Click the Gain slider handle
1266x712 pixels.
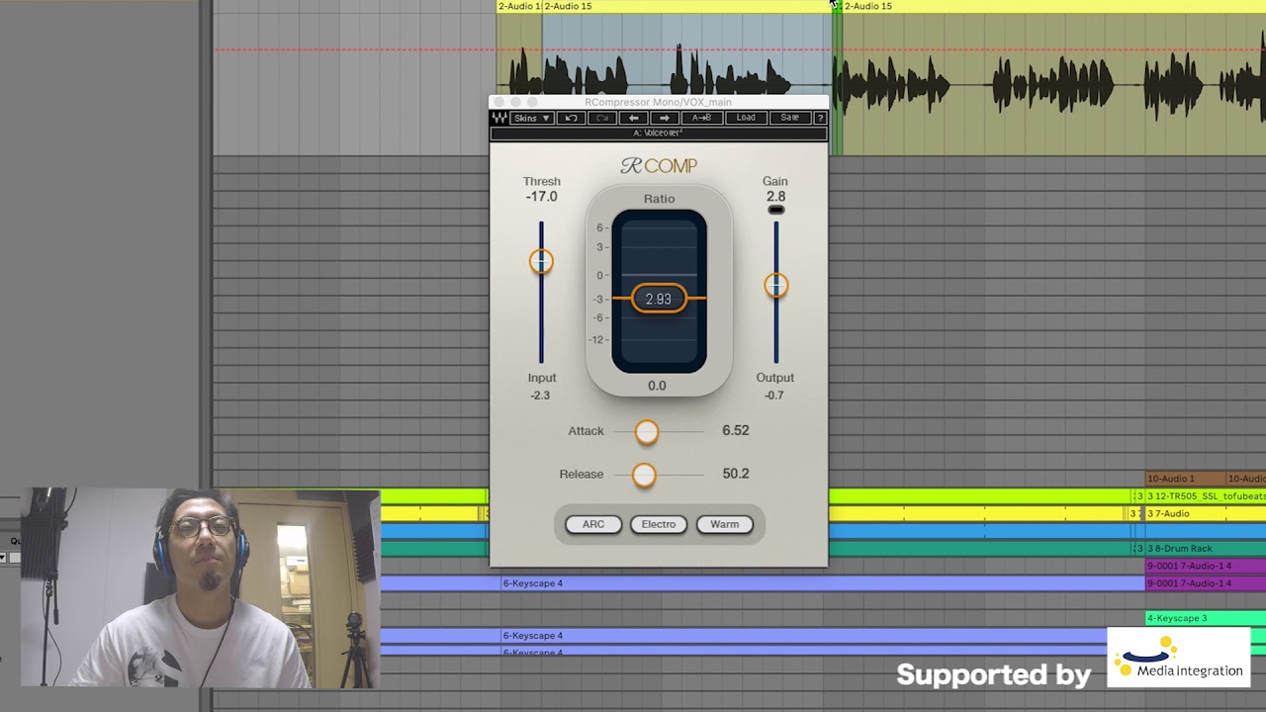tap(776, 286)
